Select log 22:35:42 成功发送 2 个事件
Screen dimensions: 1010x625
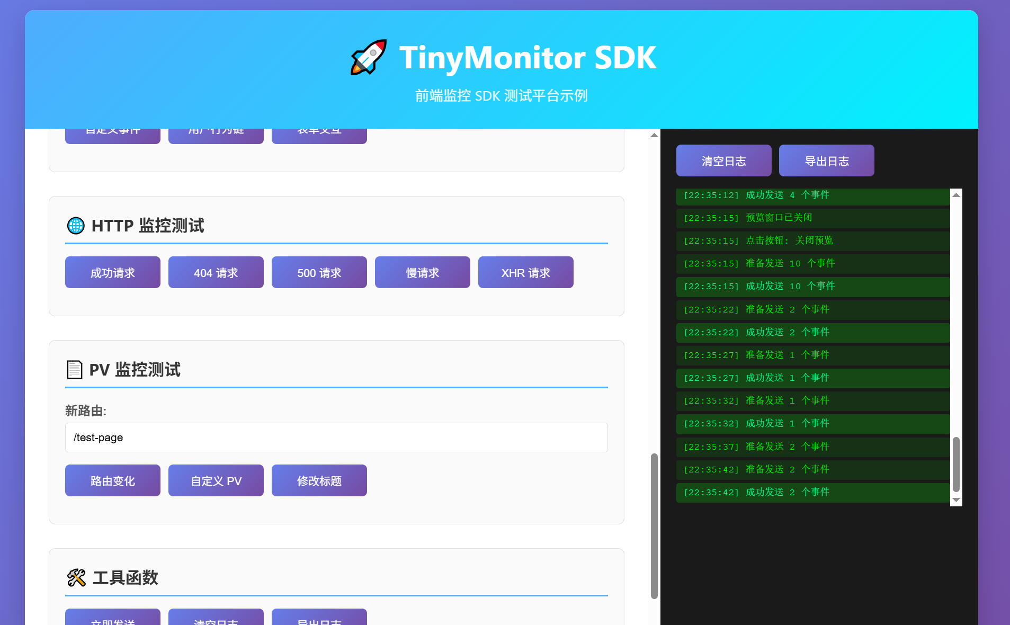813,492
